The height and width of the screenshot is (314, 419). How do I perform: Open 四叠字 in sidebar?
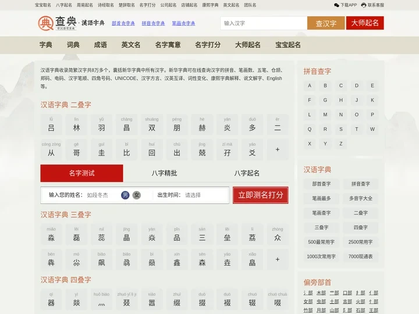[360, 227]
